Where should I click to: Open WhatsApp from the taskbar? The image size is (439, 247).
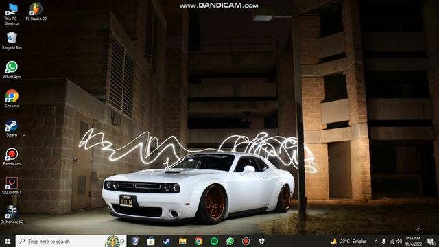tap(230, 241)
